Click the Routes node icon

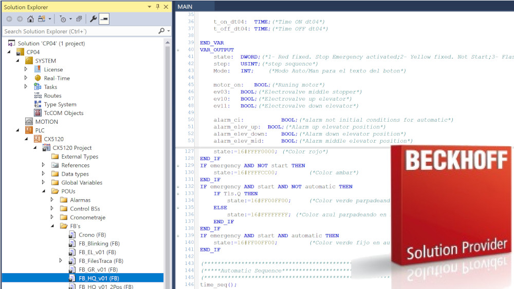38,96
